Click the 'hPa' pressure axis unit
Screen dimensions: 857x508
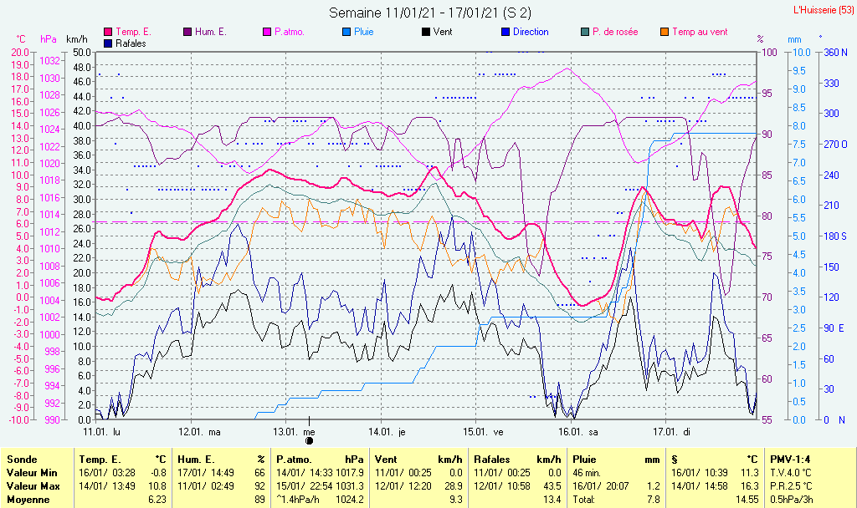(x=49, y=39)
